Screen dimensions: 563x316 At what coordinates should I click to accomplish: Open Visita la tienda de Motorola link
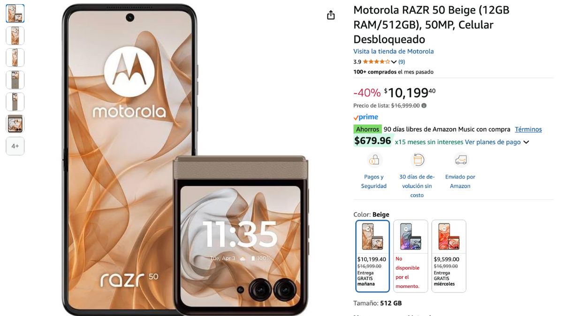tap(394, 51)
